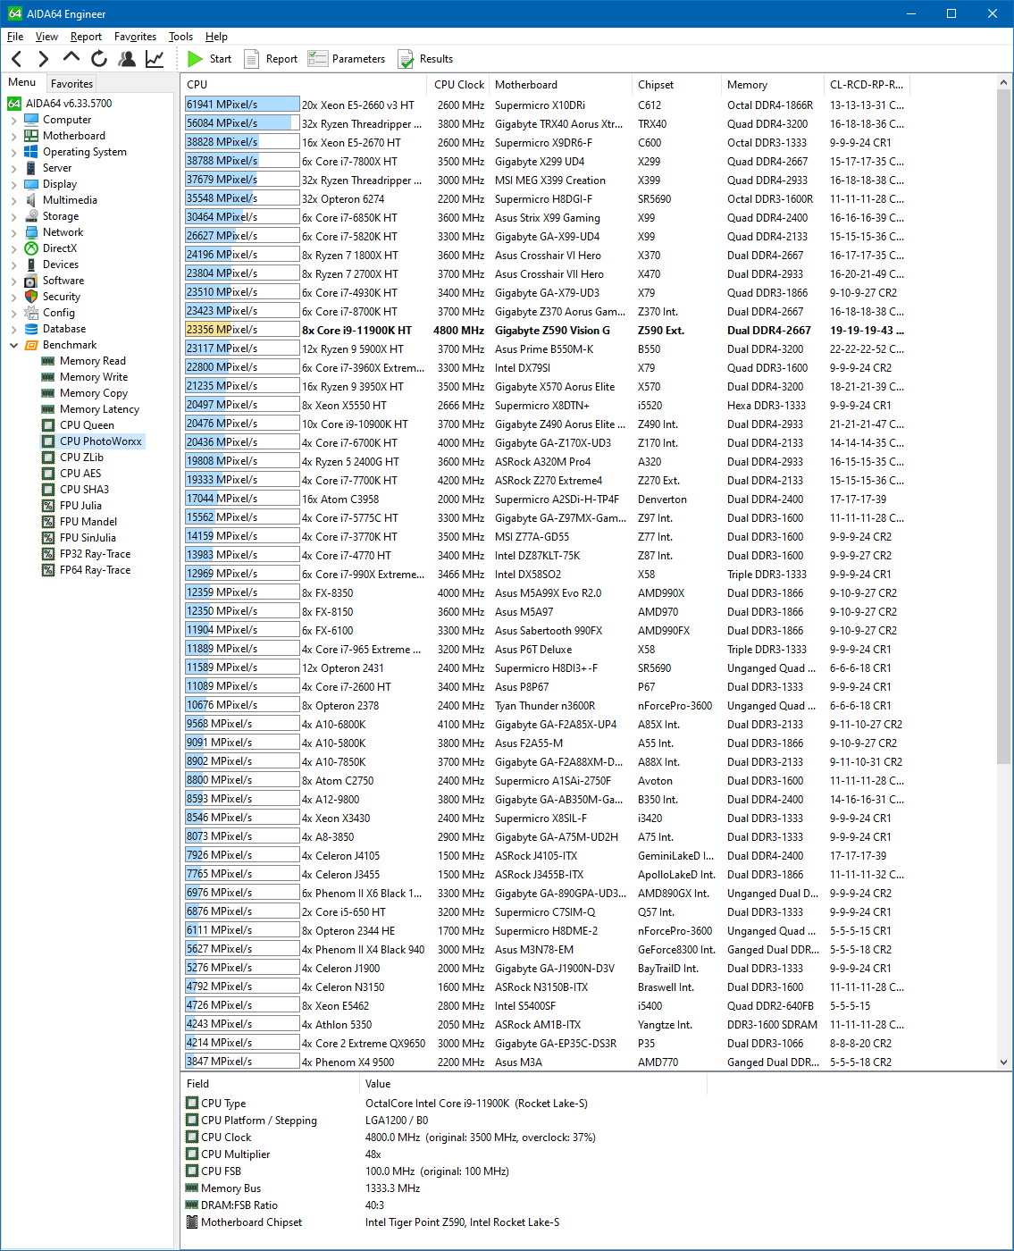Open the user manager toolbar icon
The image size is (1014, 1251).
(x=127, y=59)
